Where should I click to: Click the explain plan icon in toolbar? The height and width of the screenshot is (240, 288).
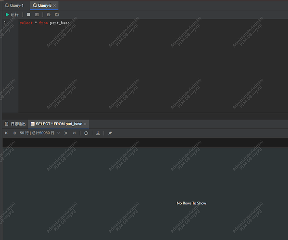37,15
